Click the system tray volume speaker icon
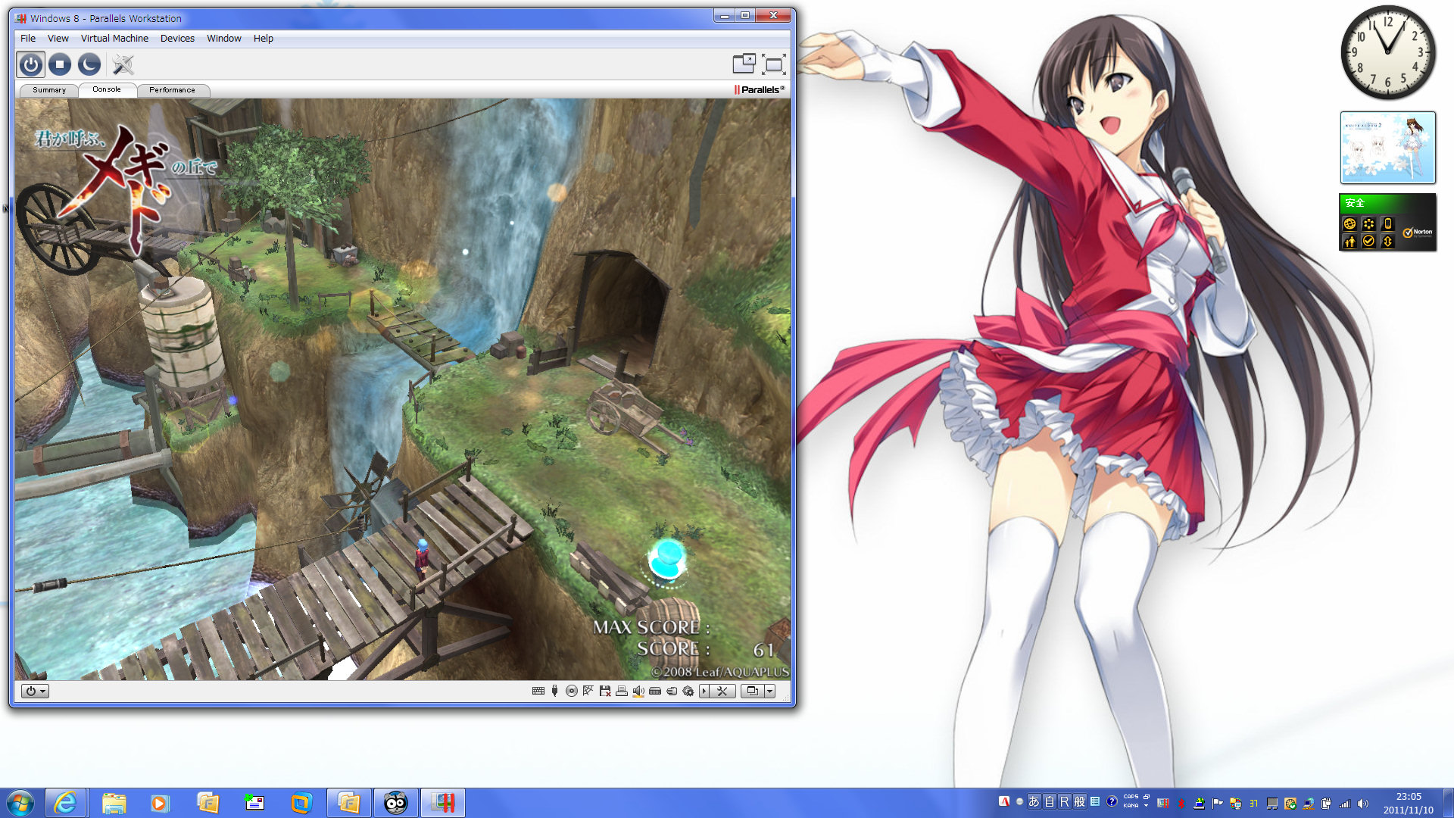 1363,804
